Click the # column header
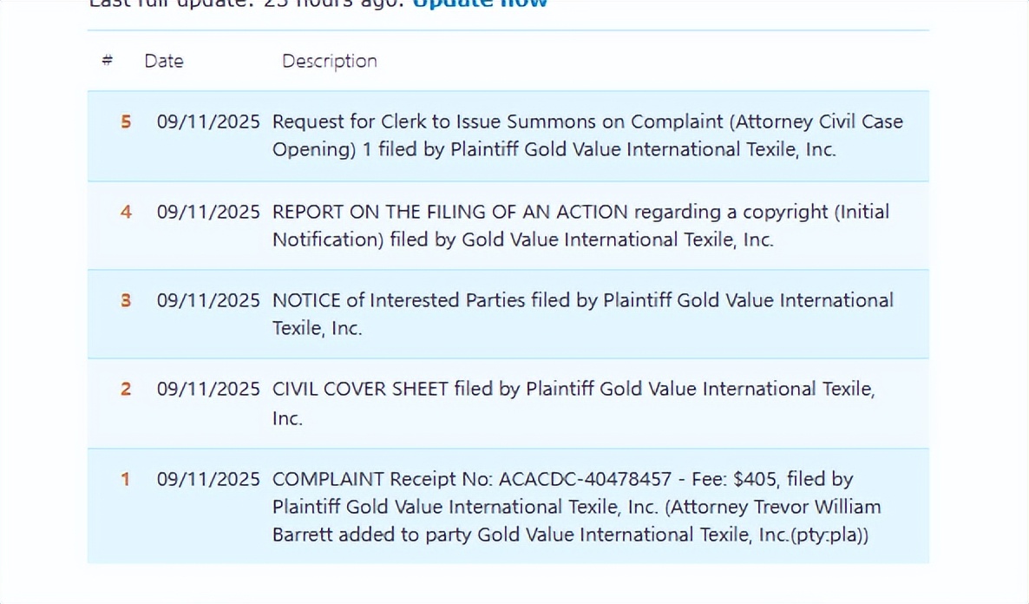The width and height of the screenshot is (1029, 604). 108,61
